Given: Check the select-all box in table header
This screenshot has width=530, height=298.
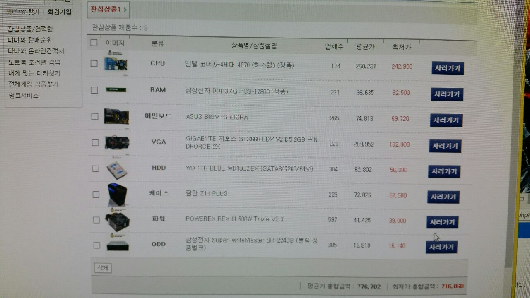Looking at the screenshot, I should coord(94,42).
